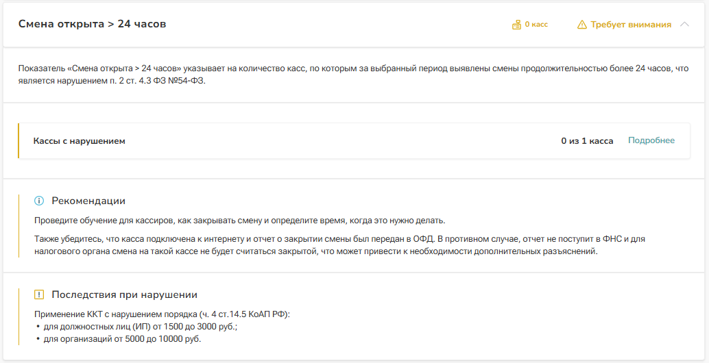Open the Подробнее link
709x363 pixels.
[651, 140]
